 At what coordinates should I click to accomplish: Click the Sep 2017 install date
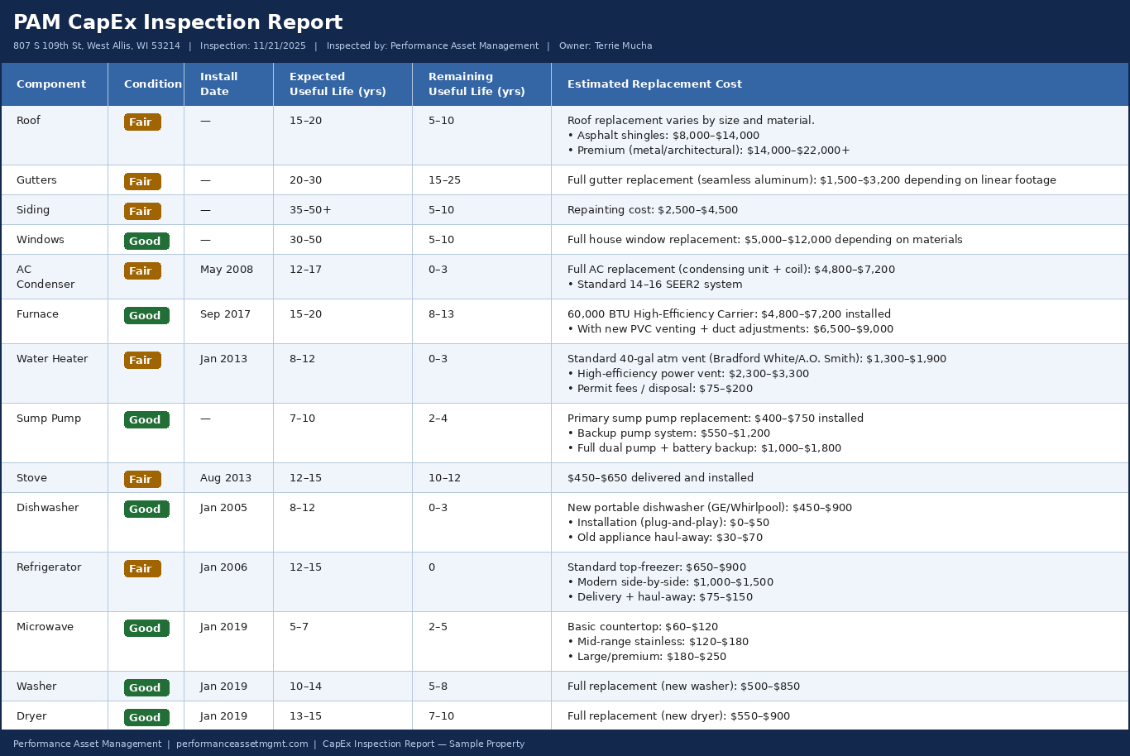click(225, 314)
